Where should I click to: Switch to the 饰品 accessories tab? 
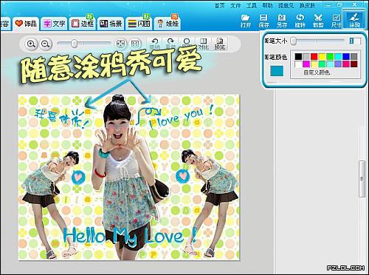26,24
